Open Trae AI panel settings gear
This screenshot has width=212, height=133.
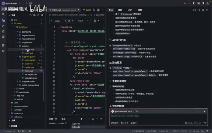[x=203, y=10]
